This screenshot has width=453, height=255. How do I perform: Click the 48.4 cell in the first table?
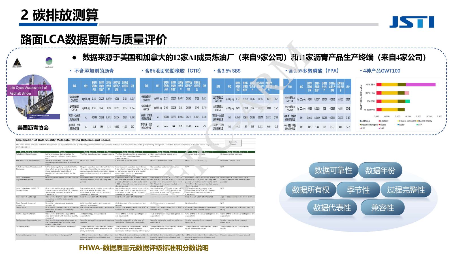click(x=94, y=127)
